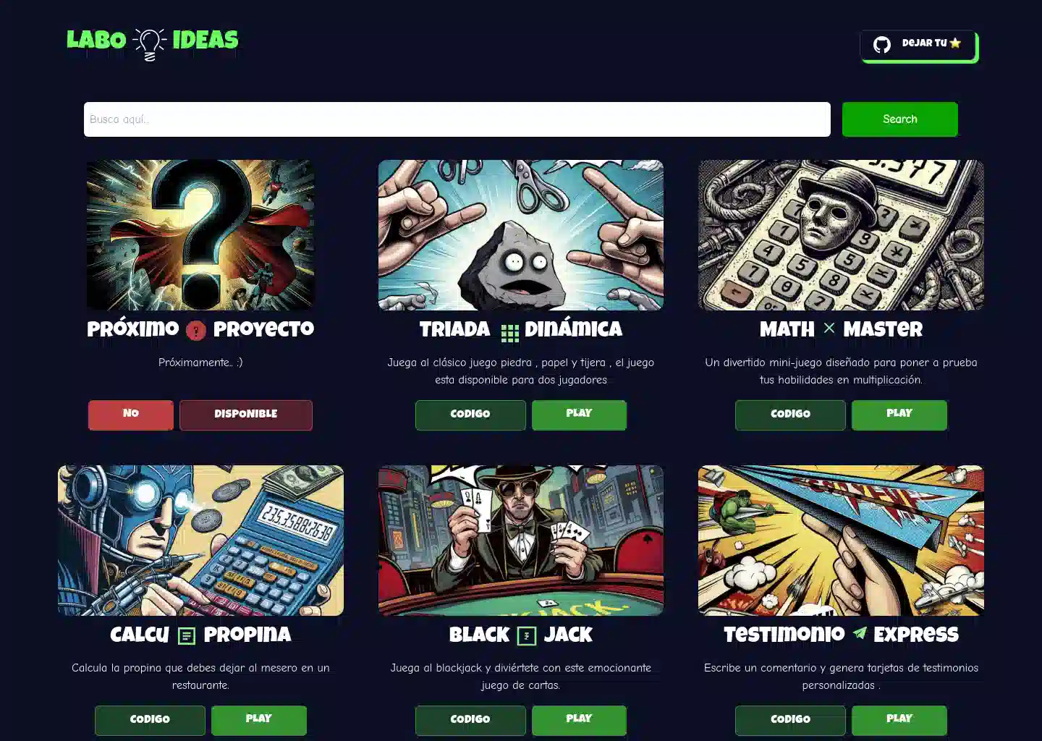Play Testimonio Express
1042x741 pixels.
click(x=899, y=720)
